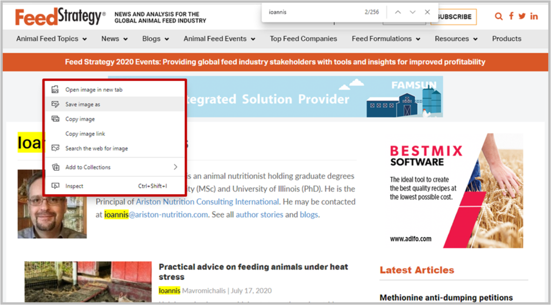Open the author stories link

coord(259,215)
